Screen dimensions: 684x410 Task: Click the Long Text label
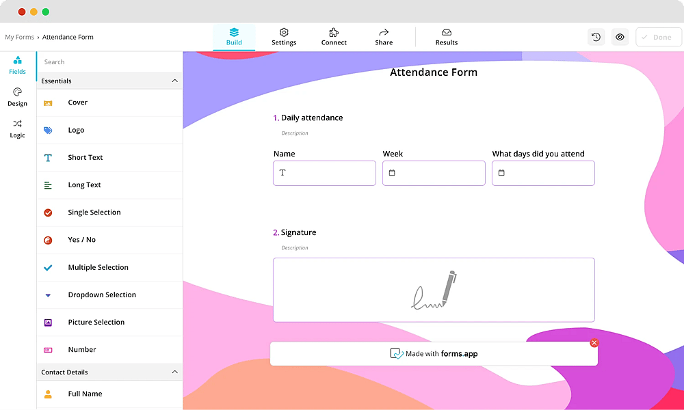pos(85,185)
